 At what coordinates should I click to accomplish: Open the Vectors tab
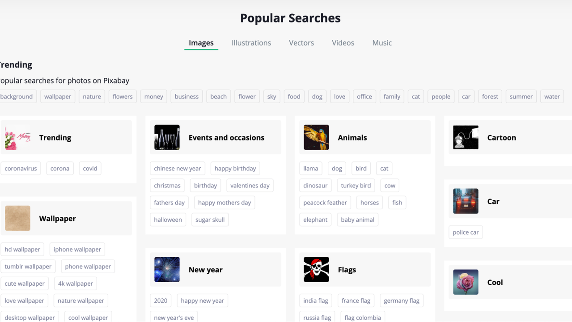point(301,43)
